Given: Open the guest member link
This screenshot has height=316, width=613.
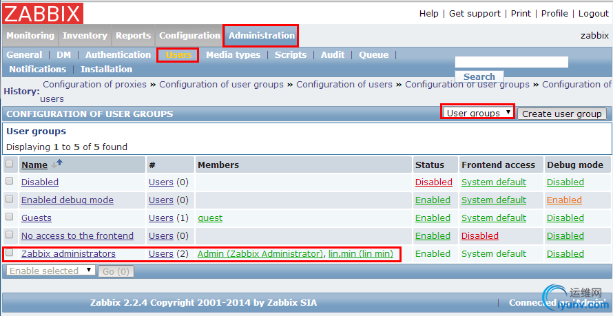Looking at the screenshot, I should click(210, 218).
